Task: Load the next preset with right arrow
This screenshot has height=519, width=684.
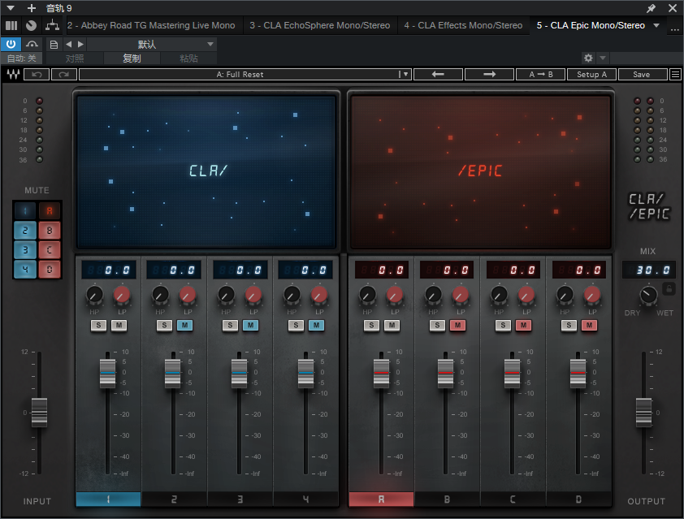Action: [490, 75]
